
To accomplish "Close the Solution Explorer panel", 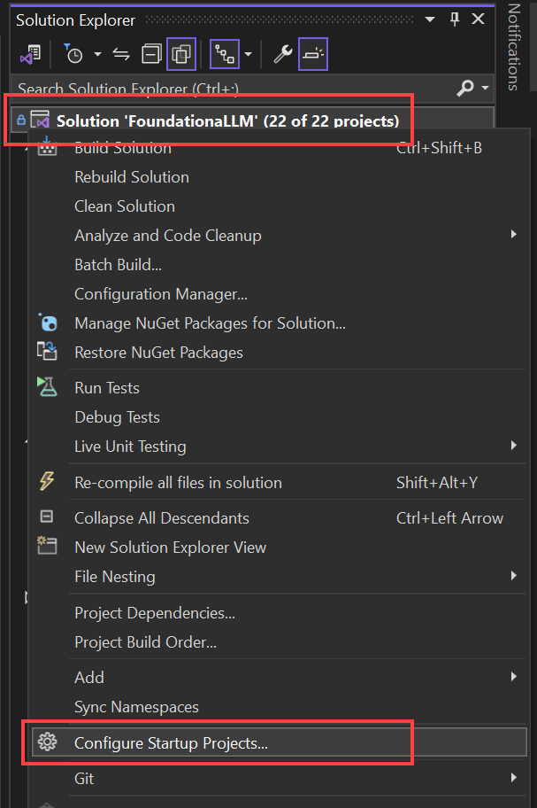I will point(479,19).
